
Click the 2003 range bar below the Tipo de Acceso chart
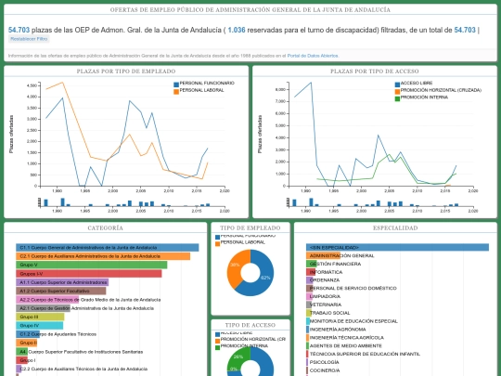(379, 203)
